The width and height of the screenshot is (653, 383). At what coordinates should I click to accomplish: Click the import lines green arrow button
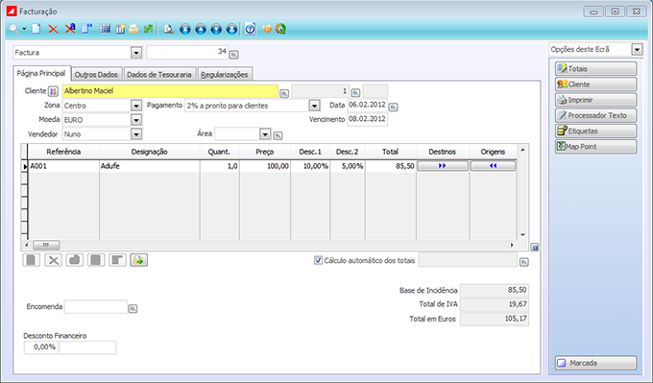pos(138,260)
